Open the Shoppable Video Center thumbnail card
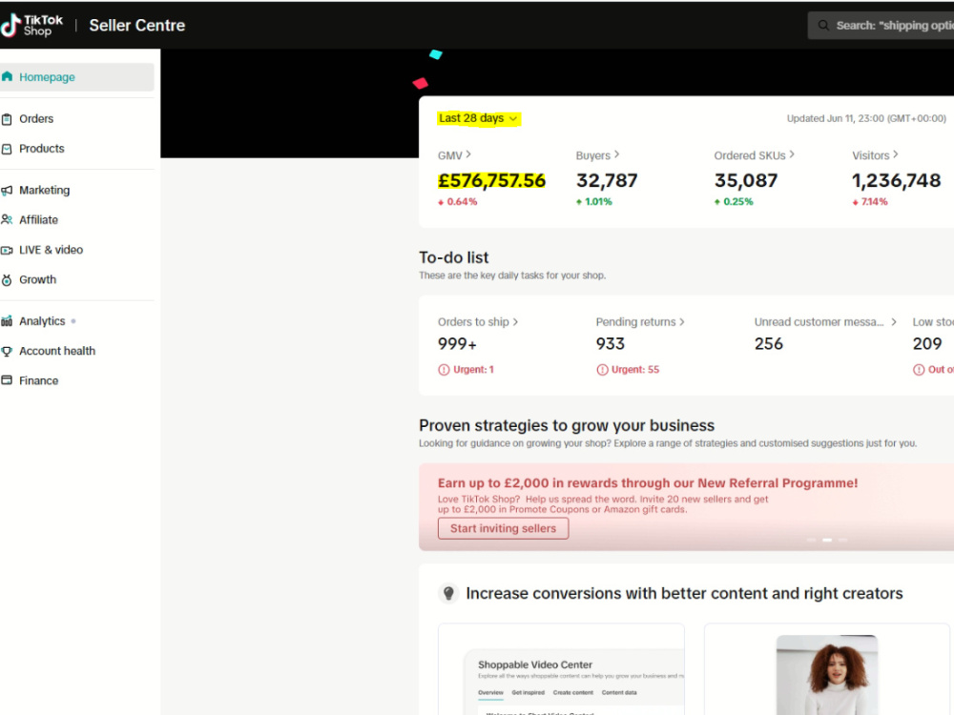This screenshot has width=954, height=715. [561, 669]
